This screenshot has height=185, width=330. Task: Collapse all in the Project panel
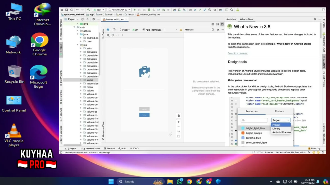[x=88, y=19]
